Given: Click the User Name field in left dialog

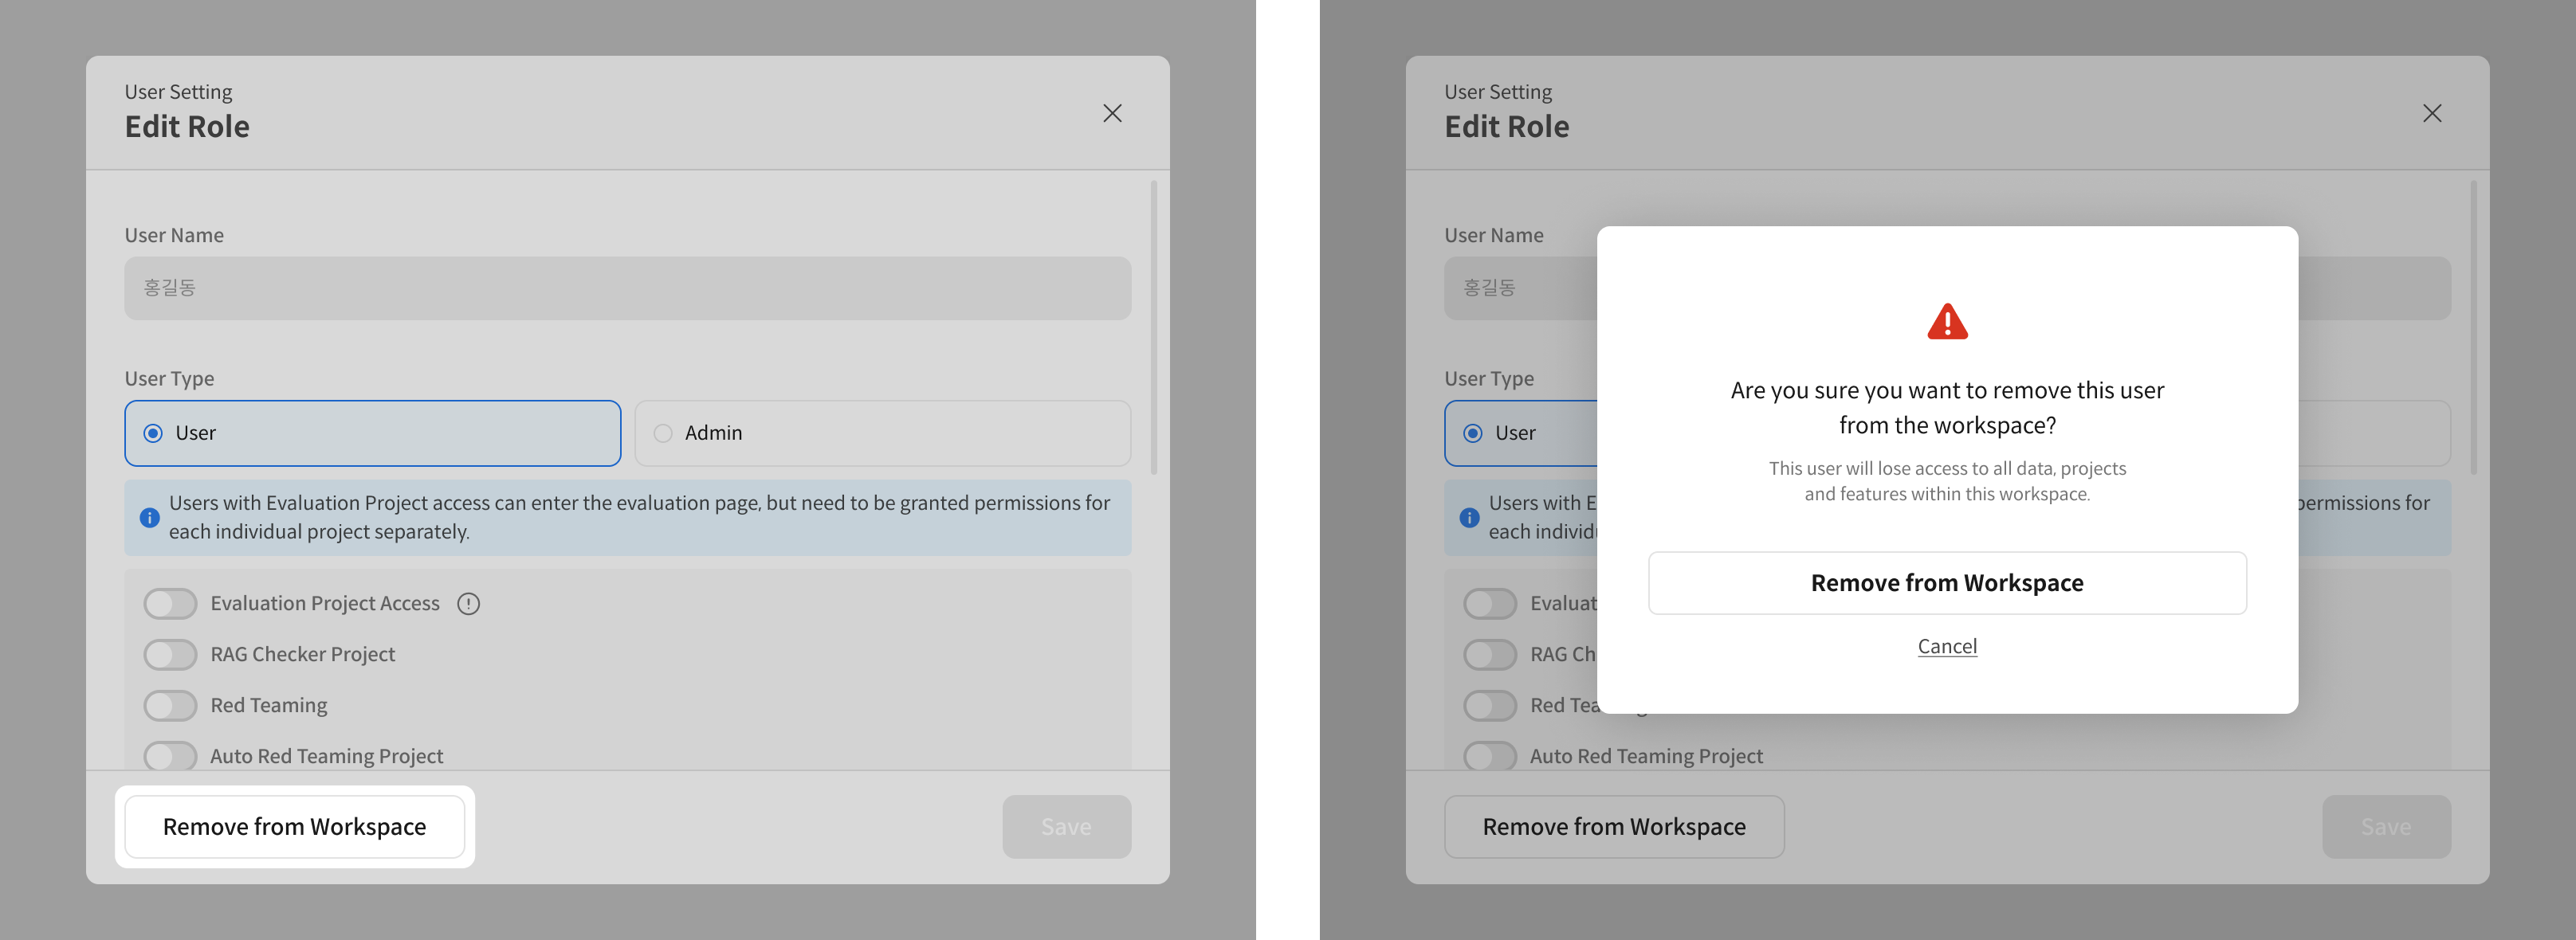Looking at the screenshot, I should point(627,288).
